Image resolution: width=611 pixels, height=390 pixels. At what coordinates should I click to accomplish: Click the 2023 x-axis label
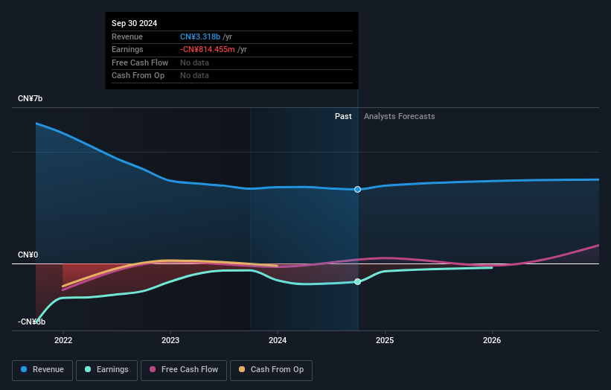(x=170, y=341)
